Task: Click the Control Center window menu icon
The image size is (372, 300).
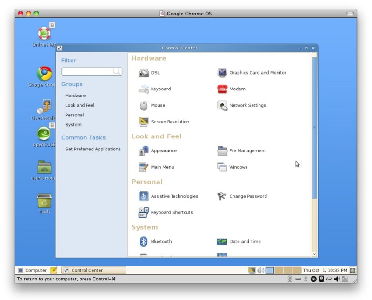Action: pyautogui.click(x=60, y=48)
